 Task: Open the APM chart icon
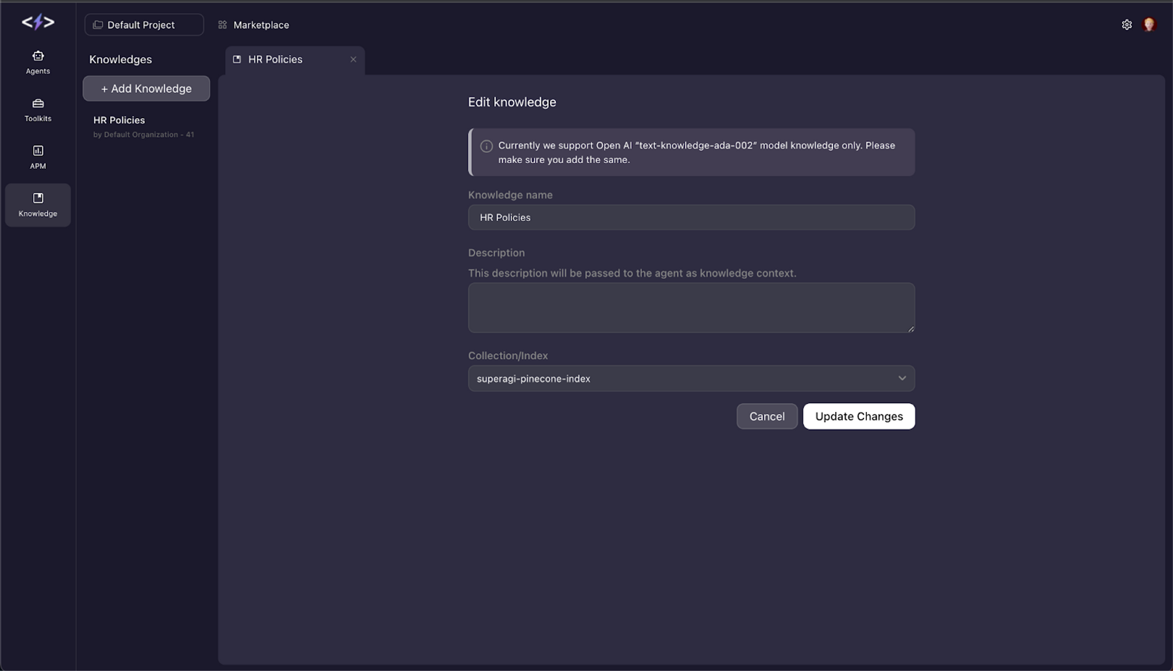pos(38,151)
